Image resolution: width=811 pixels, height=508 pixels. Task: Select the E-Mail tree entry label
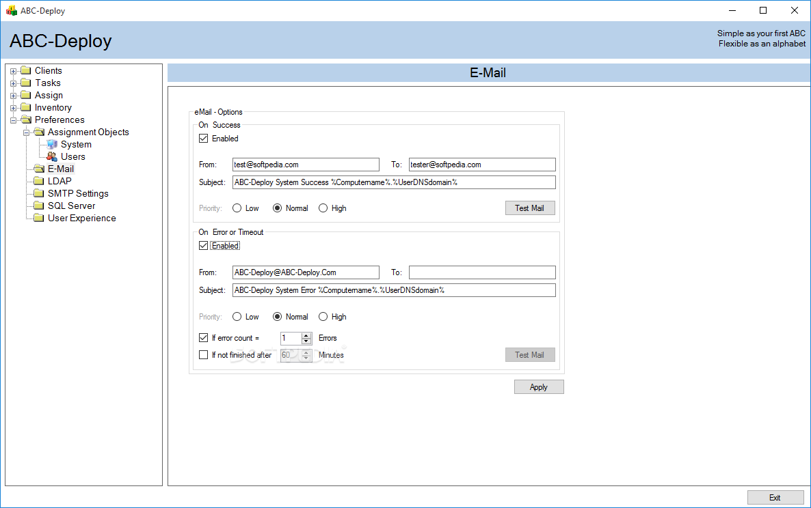coord(60,169)
